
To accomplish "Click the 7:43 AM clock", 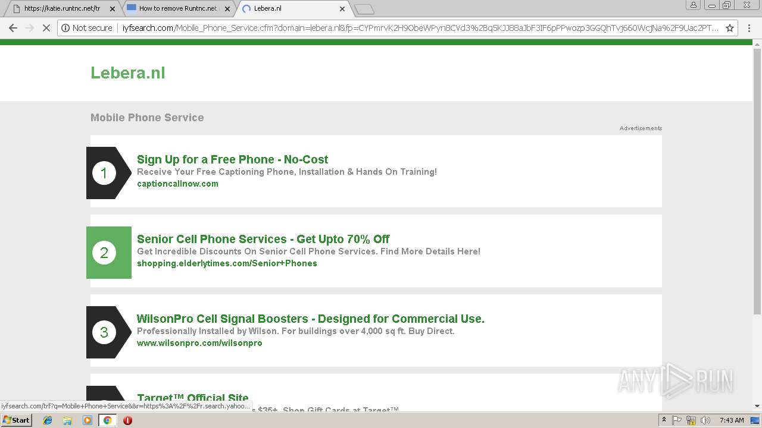I will 731,420.
